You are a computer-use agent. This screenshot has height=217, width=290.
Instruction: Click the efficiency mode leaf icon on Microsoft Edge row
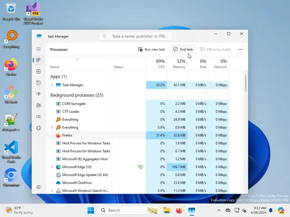141,167
